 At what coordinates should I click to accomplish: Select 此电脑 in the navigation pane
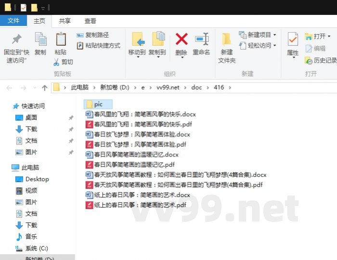click(25, 168)
